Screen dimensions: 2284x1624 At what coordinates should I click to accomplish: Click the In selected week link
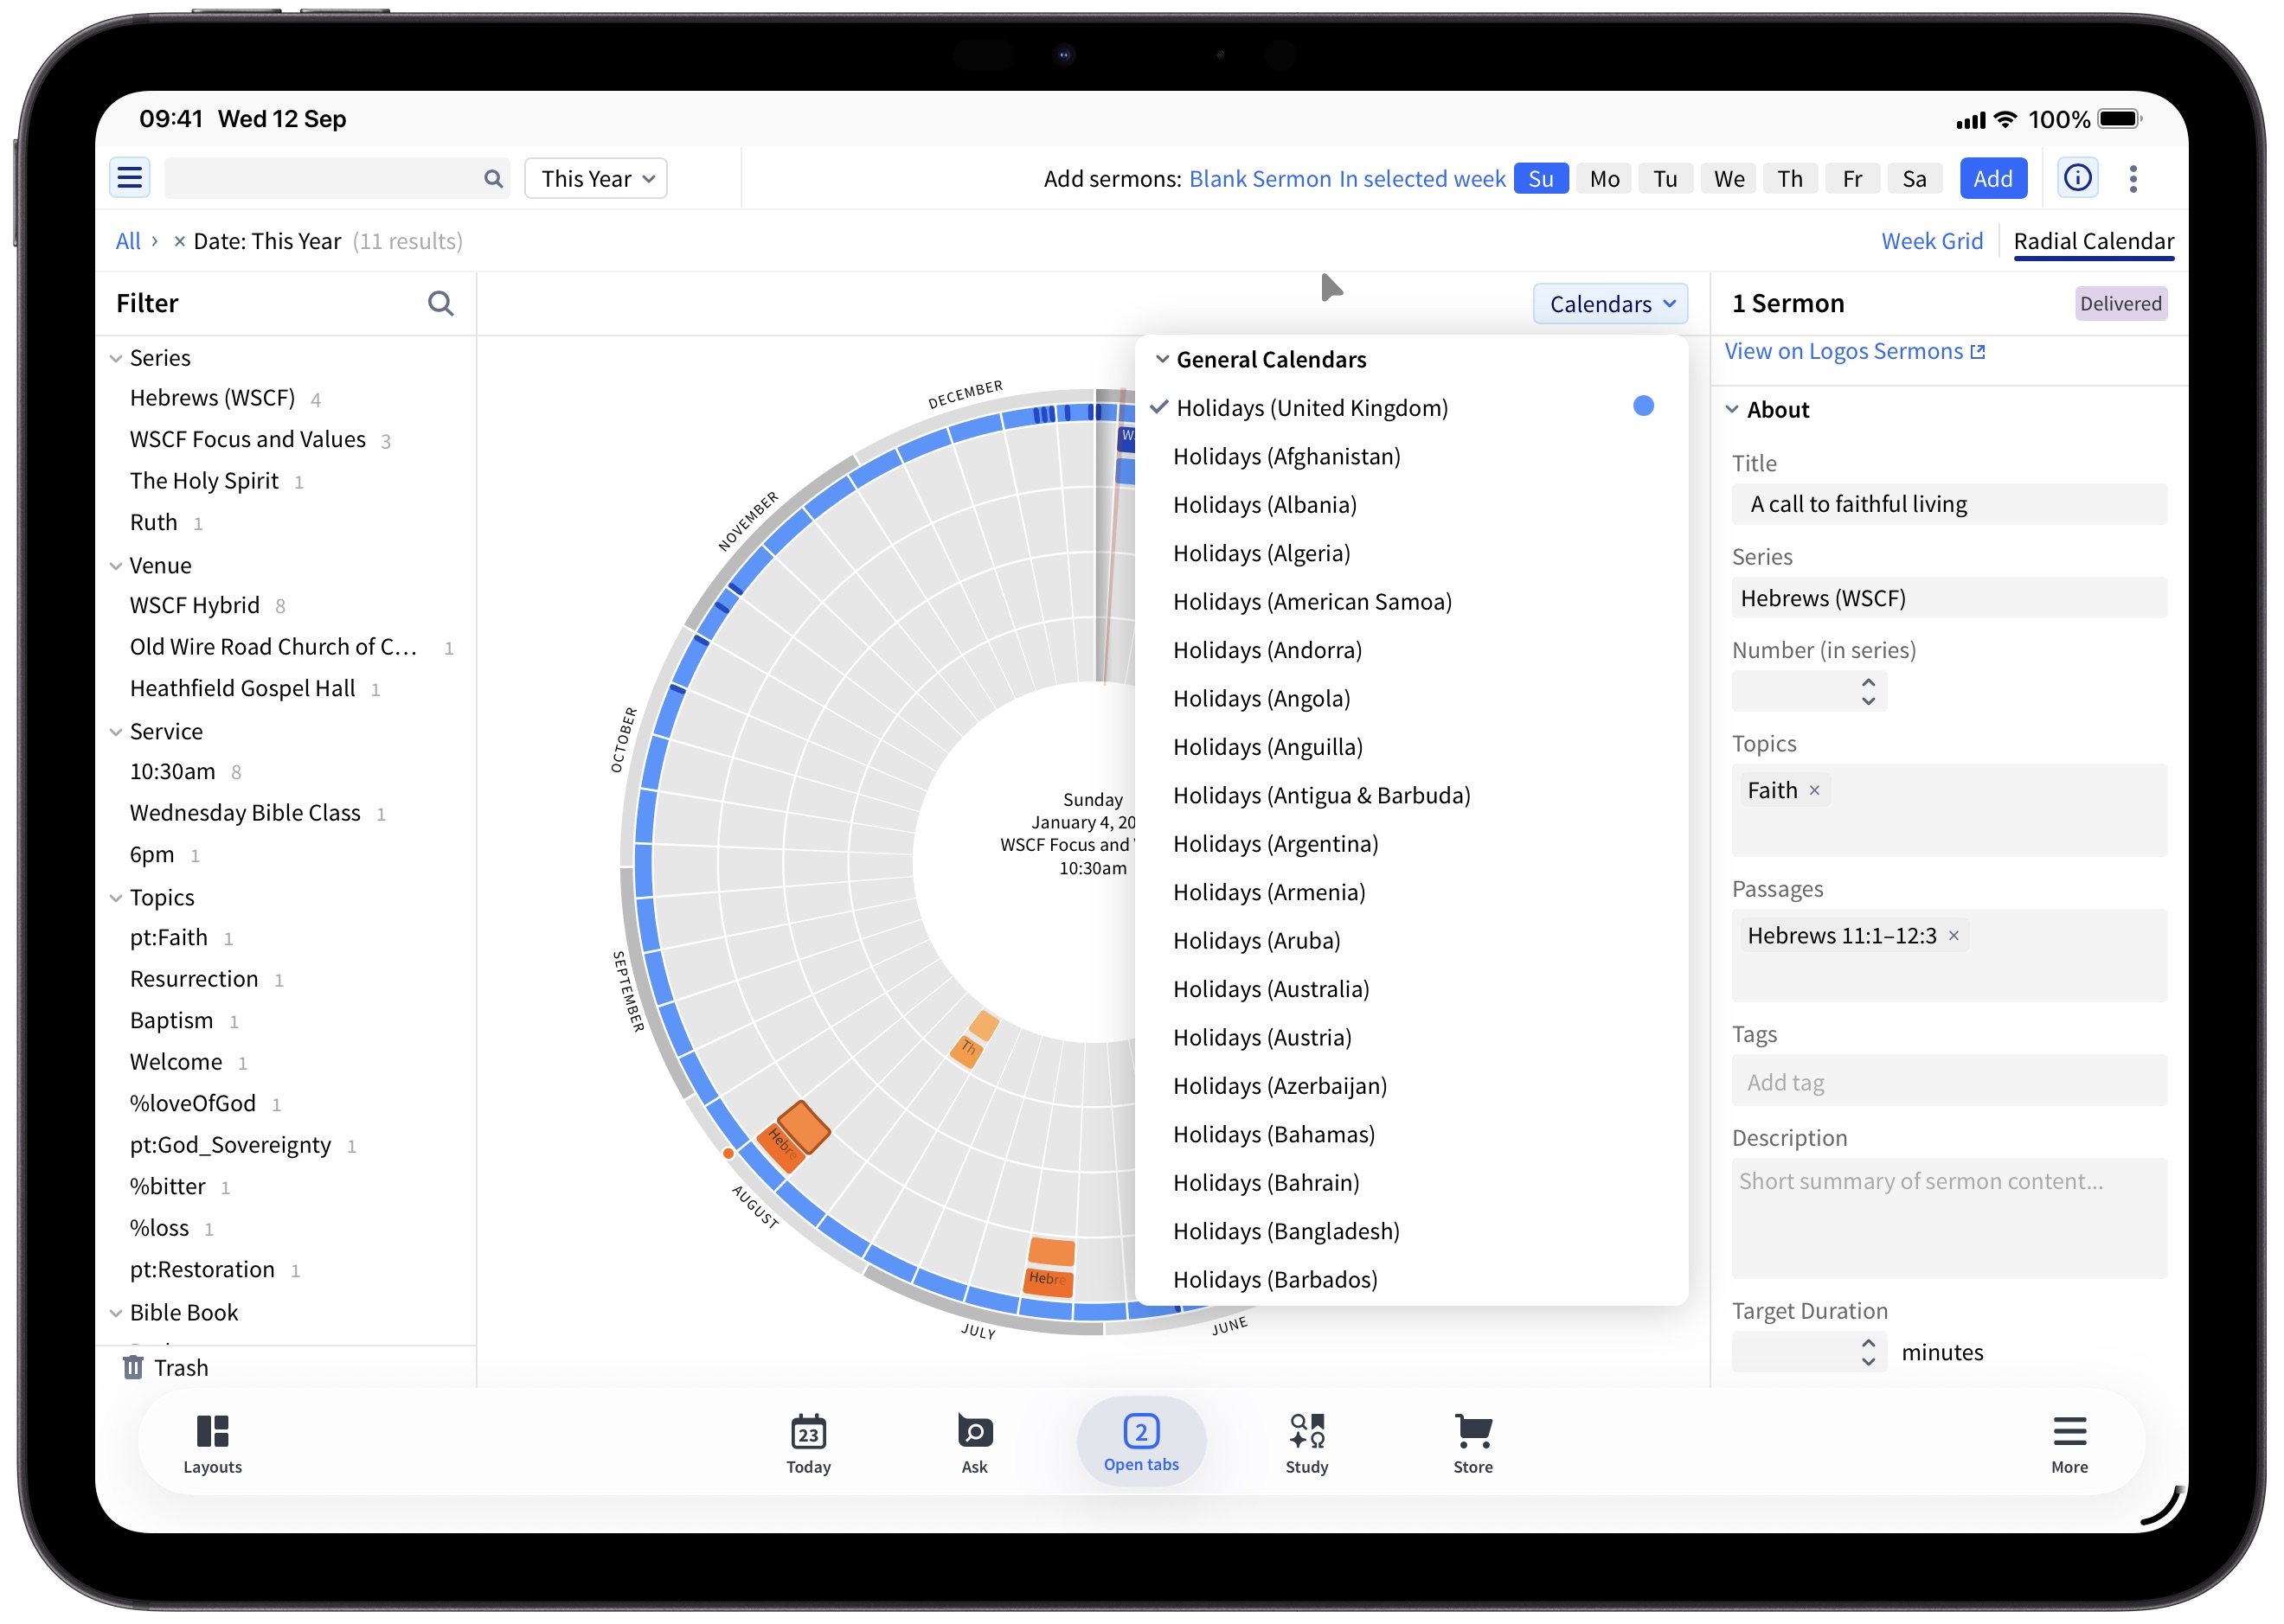pos(1421,179)
